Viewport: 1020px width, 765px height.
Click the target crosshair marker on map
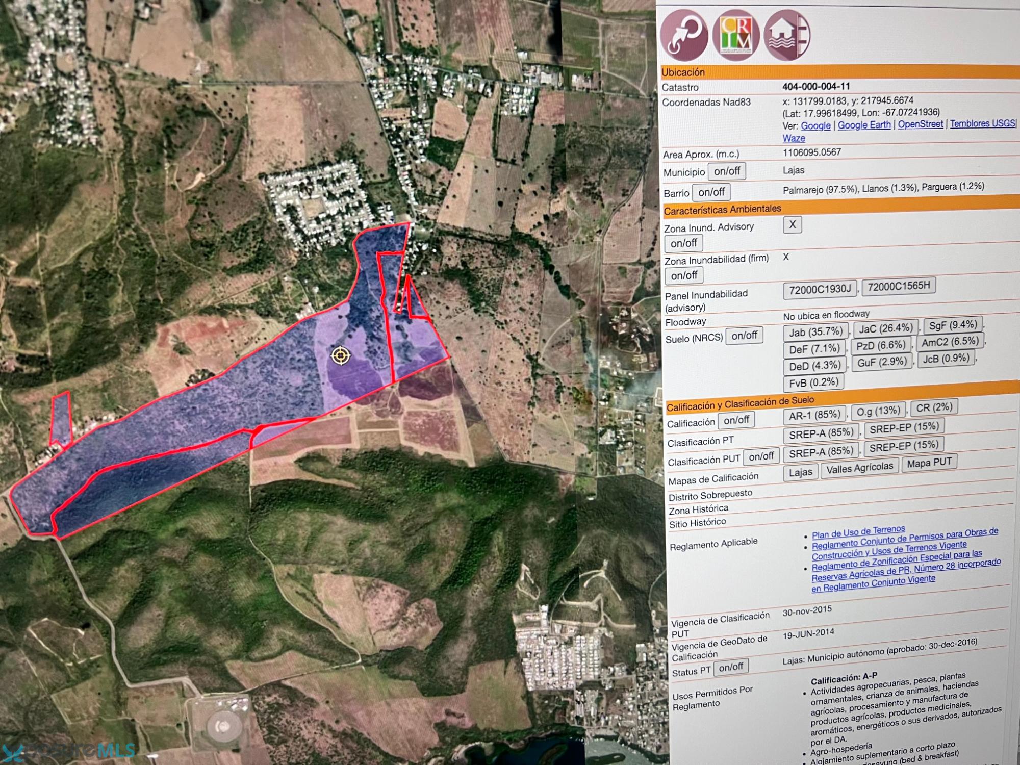point(341,355)
